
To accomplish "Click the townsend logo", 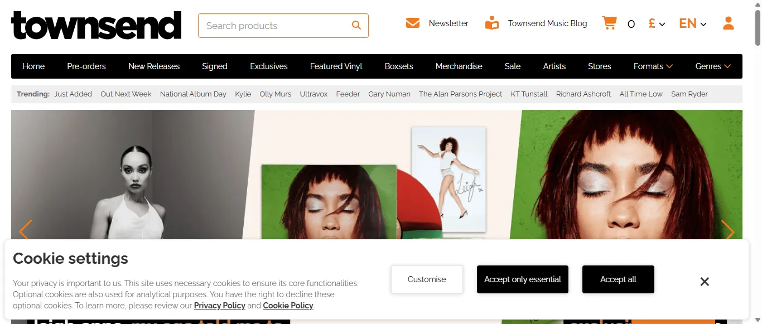I will (96, 26).
